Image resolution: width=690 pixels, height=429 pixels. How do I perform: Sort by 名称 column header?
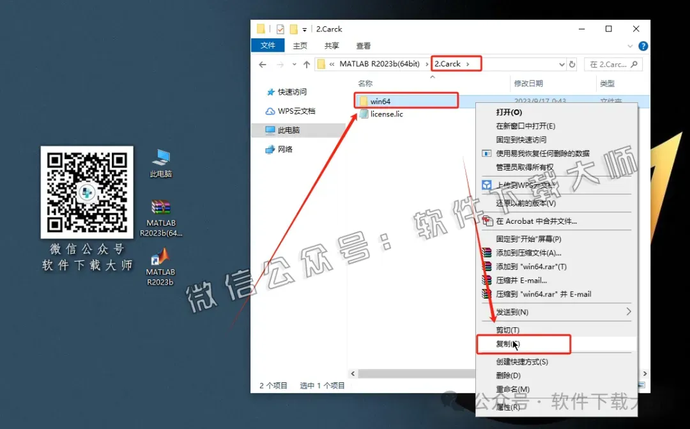coord(365,83)
